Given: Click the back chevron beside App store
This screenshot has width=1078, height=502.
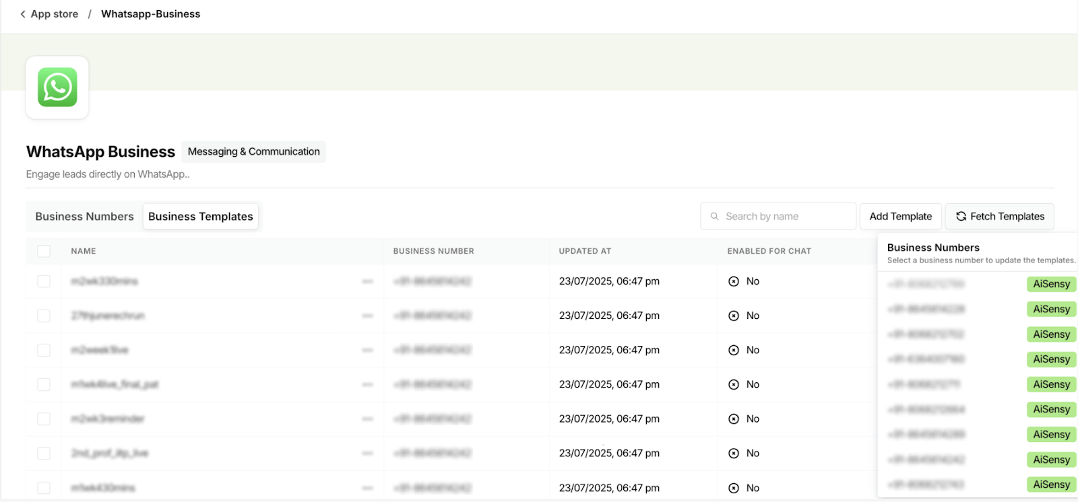Looking at the screenshot, I should (x=23, y=14).
